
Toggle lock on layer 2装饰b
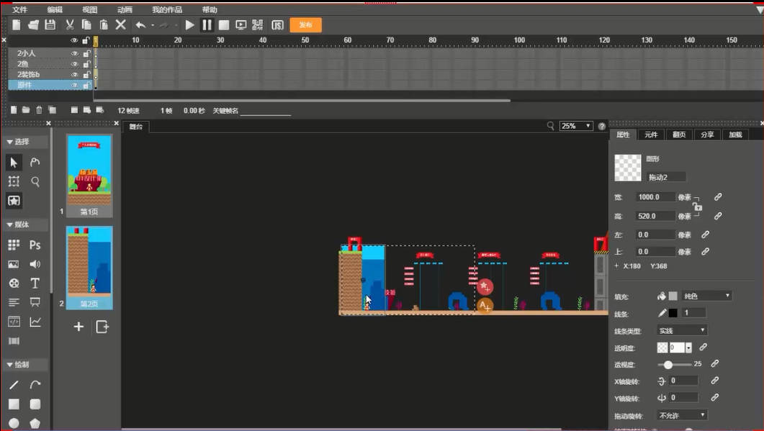tap(86, 75)
